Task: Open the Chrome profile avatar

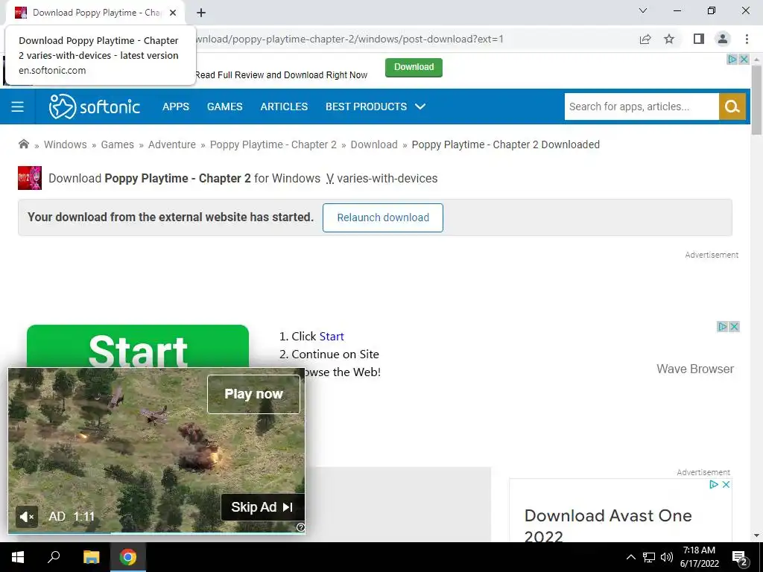Action: tap(723, 39)
